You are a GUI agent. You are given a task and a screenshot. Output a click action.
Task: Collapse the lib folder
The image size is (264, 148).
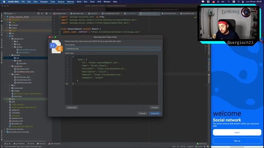[x=7, y=36]
